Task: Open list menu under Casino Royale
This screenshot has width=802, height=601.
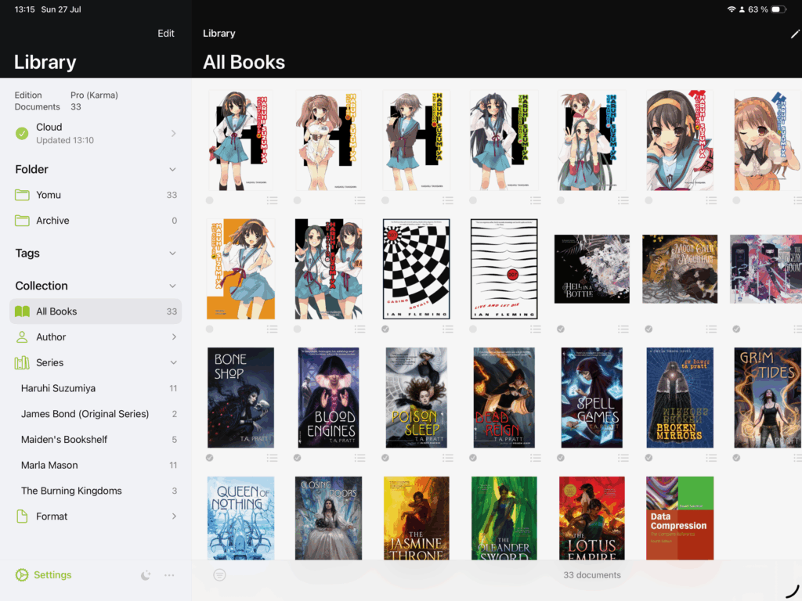Action: (x=448, y=329)
